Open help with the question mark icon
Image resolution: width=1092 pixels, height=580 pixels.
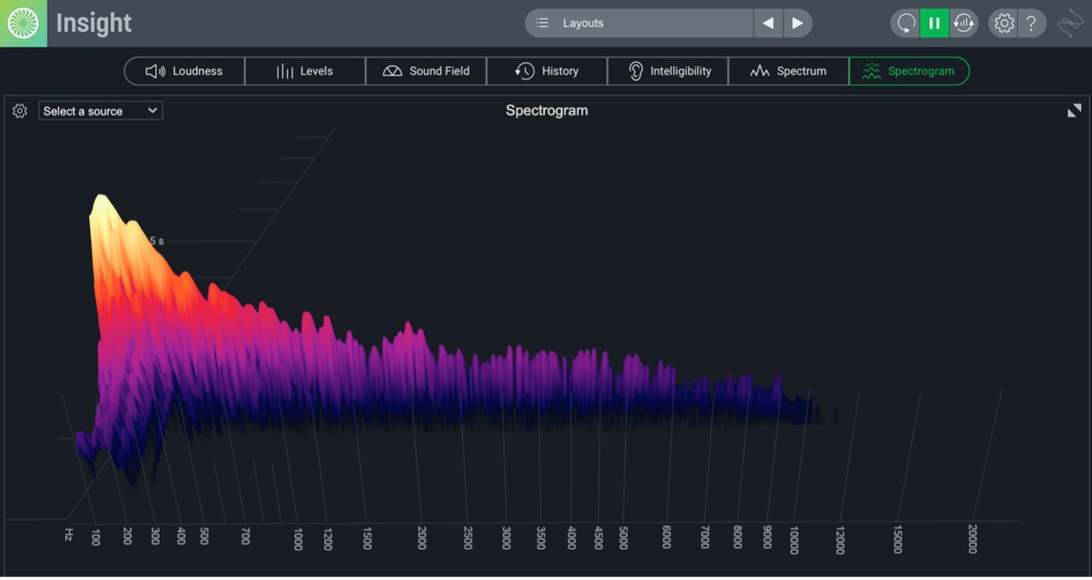(1031, 23)
